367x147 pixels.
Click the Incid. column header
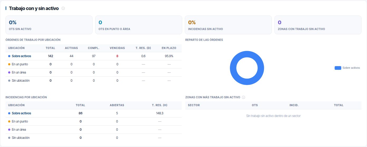tap(294, 105)
